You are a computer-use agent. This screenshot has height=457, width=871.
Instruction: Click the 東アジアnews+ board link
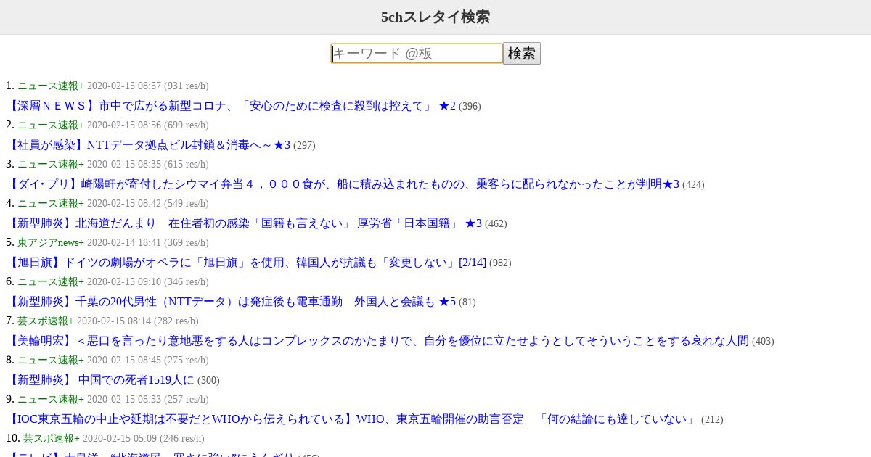[x=51, y=242]
